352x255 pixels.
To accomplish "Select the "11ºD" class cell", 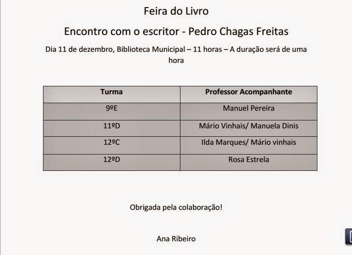I will pyautogui.click(x=112, y=128).
